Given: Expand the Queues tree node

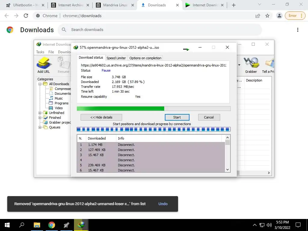Looking at the screenshot, I should [x=40, y=127].
